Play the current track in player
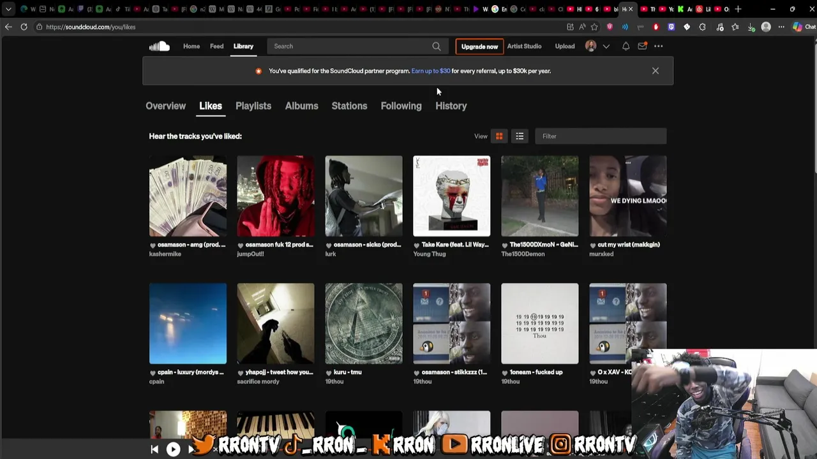This screenshot has height=459, width=817. pyautogui.click(x=173, y=449)
